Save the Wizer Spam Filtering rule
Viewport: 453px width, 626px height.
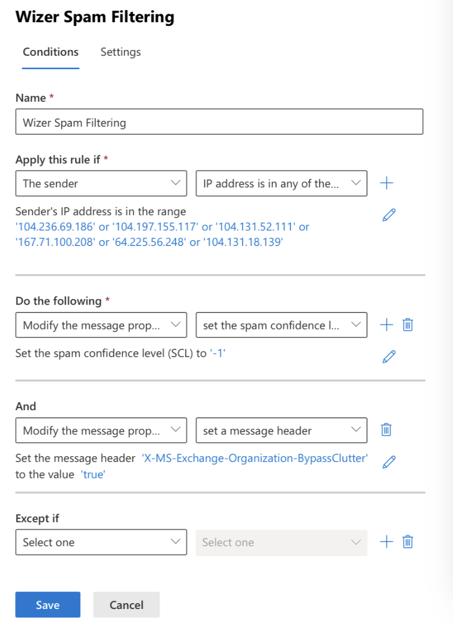tap(47, 605)
